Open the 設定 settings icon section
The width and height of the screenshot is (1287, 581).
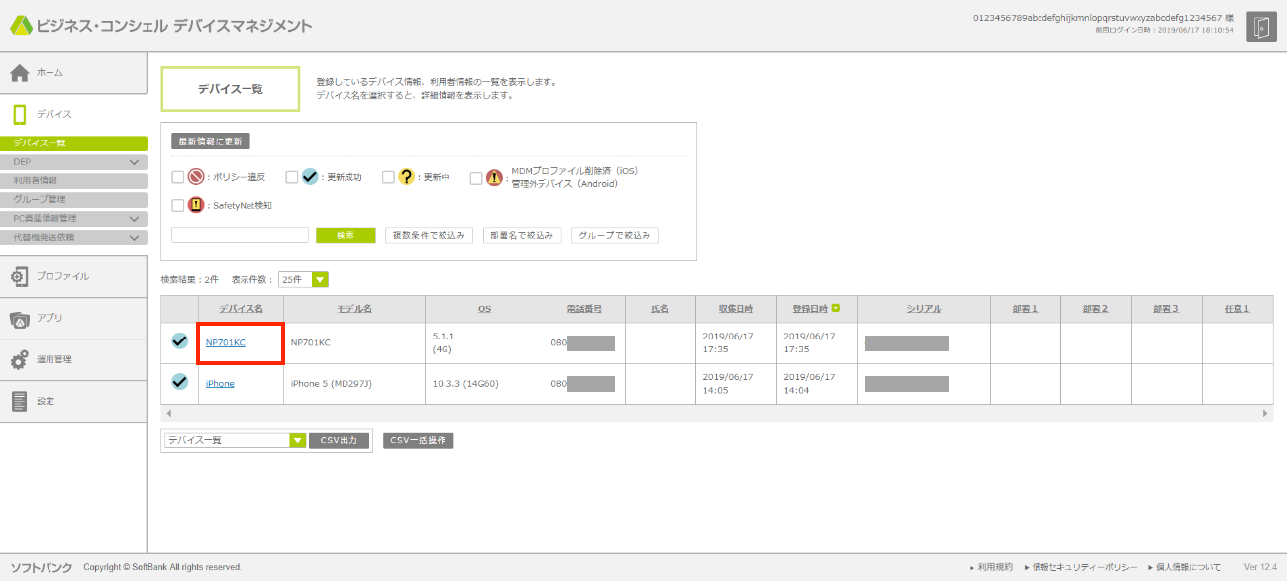pyautogui.click(x=20, y=402)
